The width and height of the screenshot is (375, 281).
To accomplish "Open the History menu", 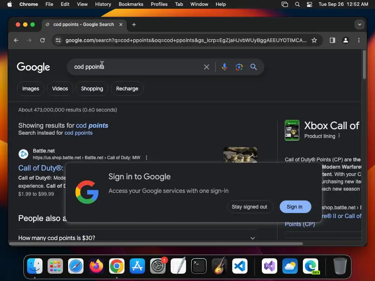I will pyautogui.click(x=103, y=4).
